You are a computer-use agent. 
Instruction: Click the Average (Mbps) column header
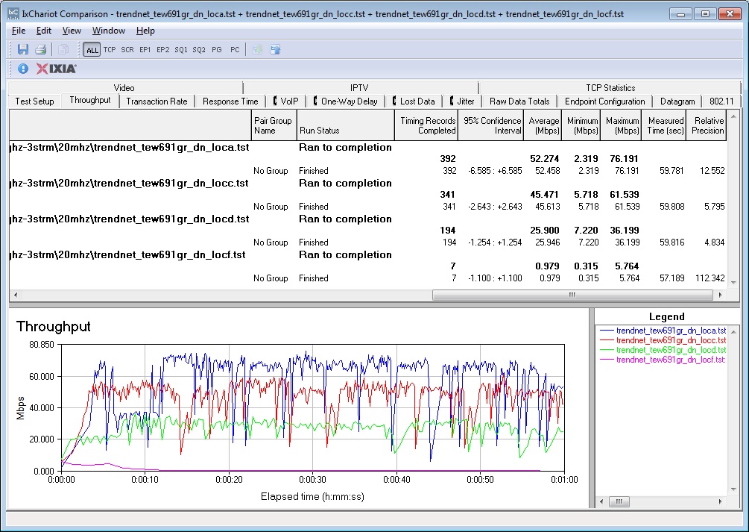542,125
